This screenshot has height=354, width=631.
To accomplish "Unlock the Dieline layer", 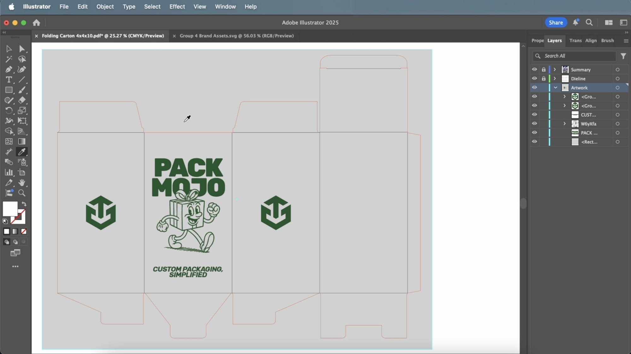I will point(544,78).
